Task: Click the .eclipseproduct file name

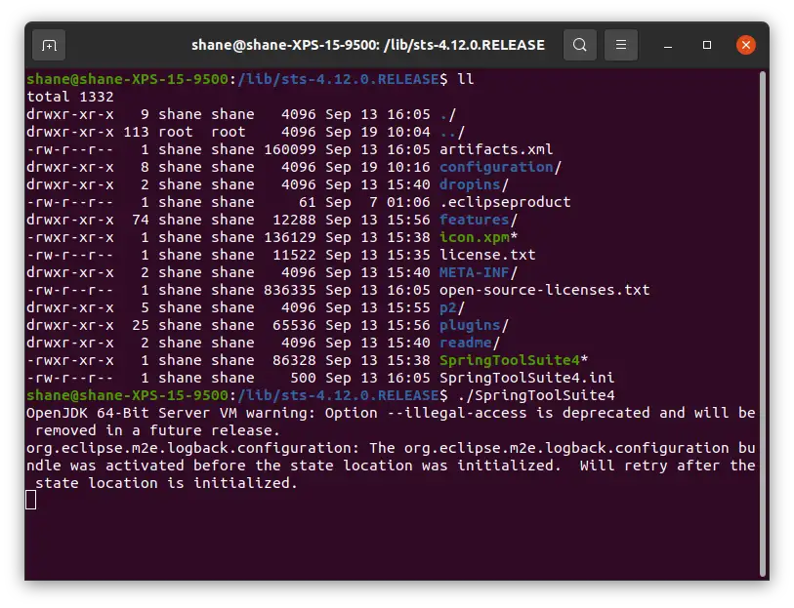Action: [505, 202]
